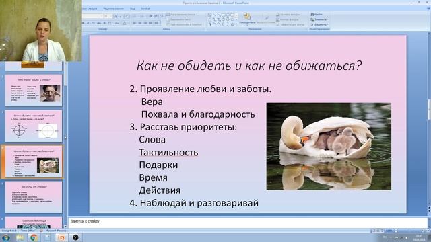Click slide title 'Как не обидеть и как не обижаться?'
This screenshot has height=242, width=431.
(x=249, y=66)
